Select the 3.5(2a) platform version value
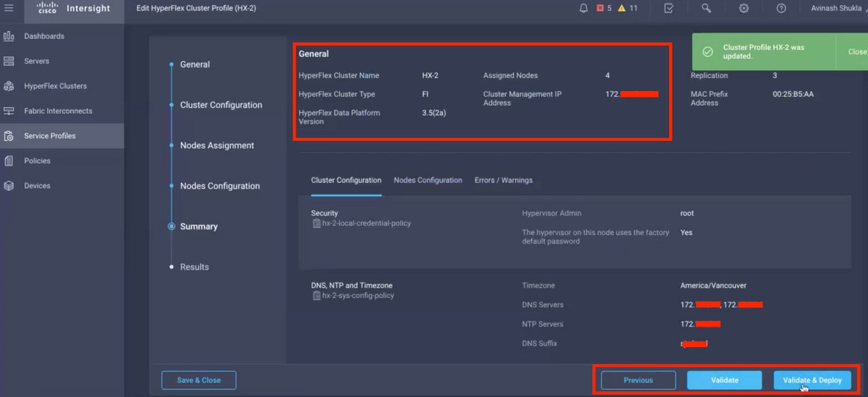 pos(434,113)
